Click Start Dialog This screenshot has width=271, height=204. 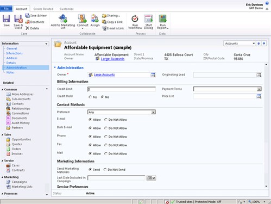click(x=148, y=22)
